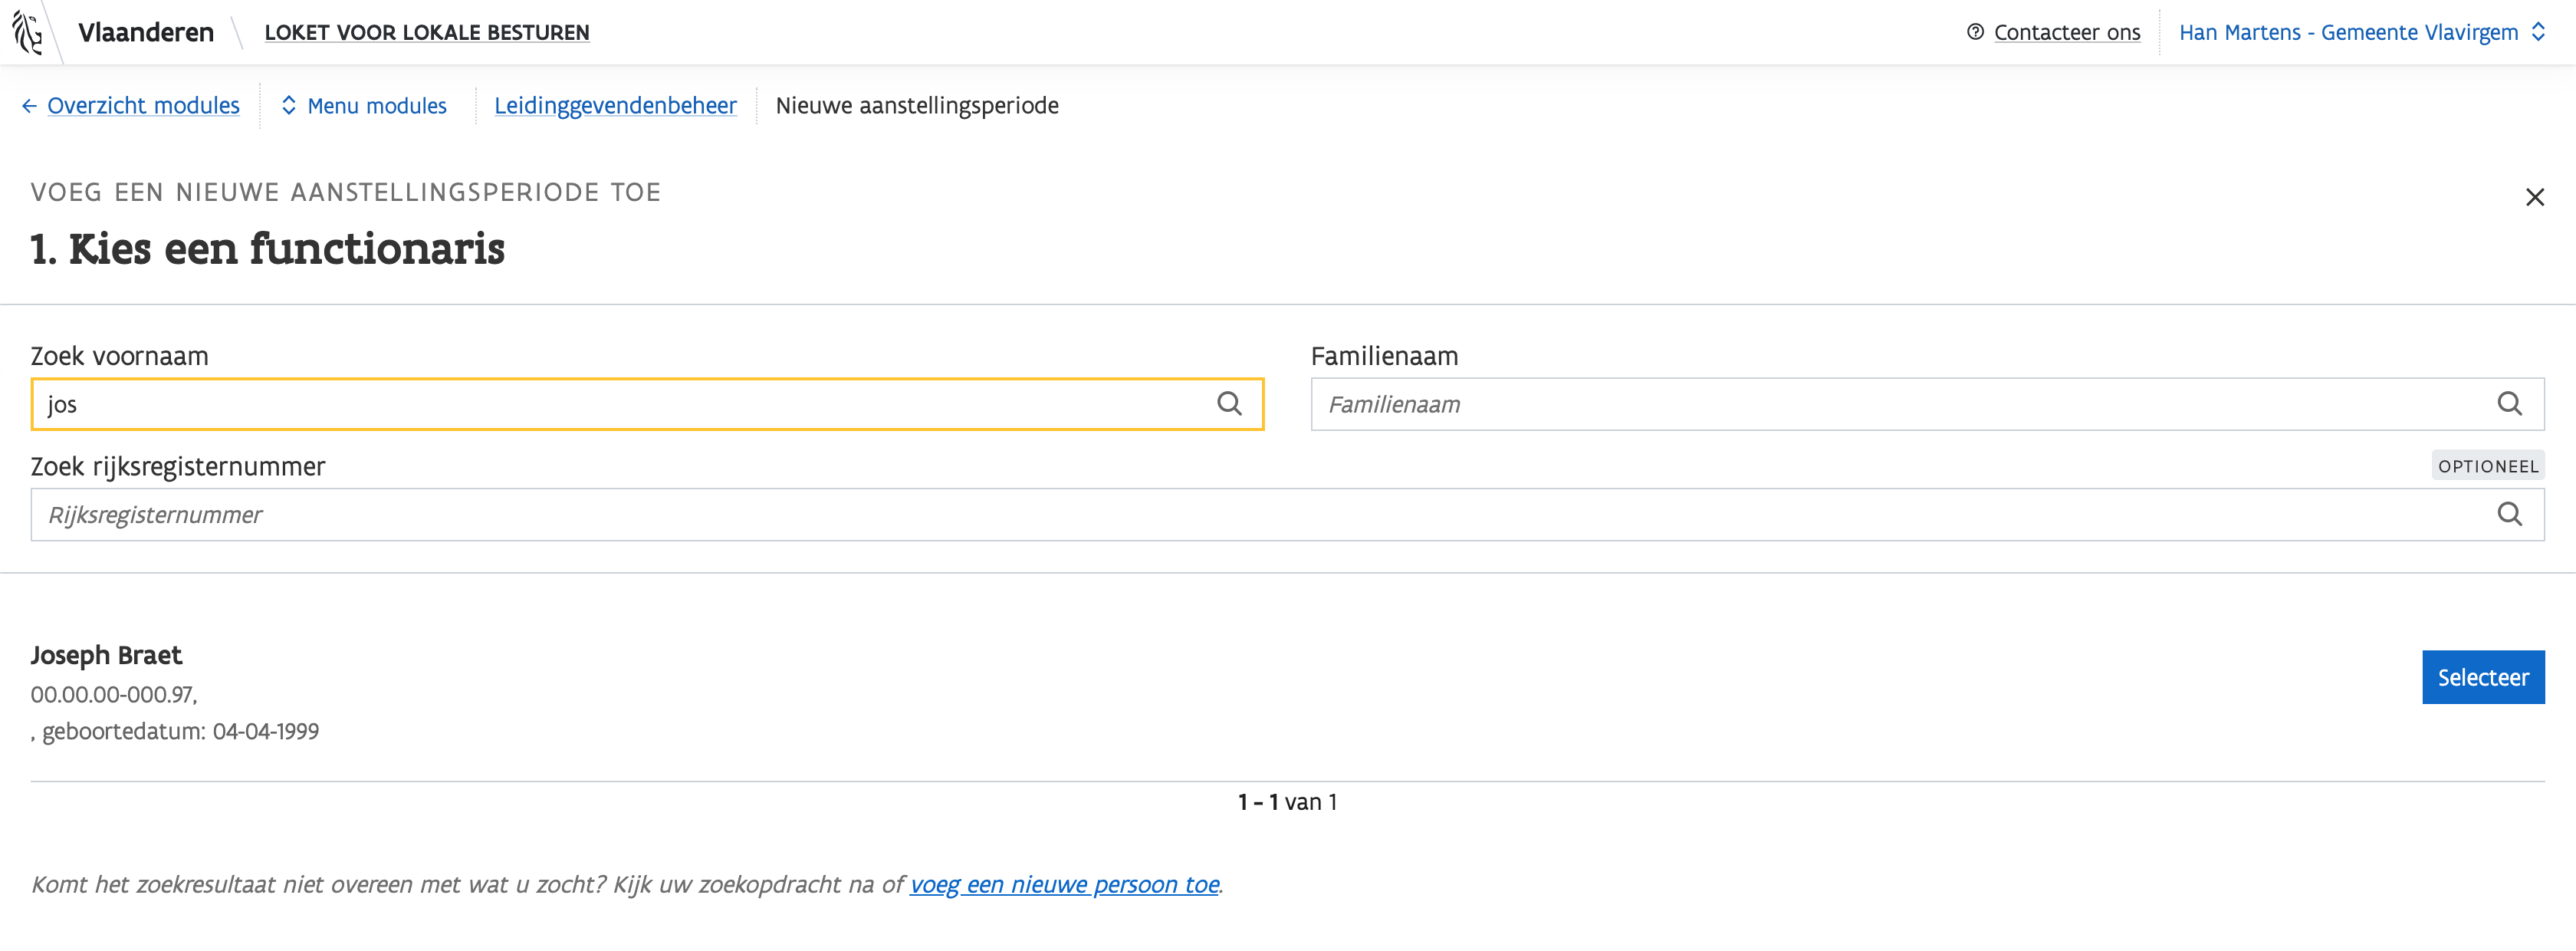Open Leidinggevendenbeheer breadcrumb link
2576x951 pixels.
615,106
